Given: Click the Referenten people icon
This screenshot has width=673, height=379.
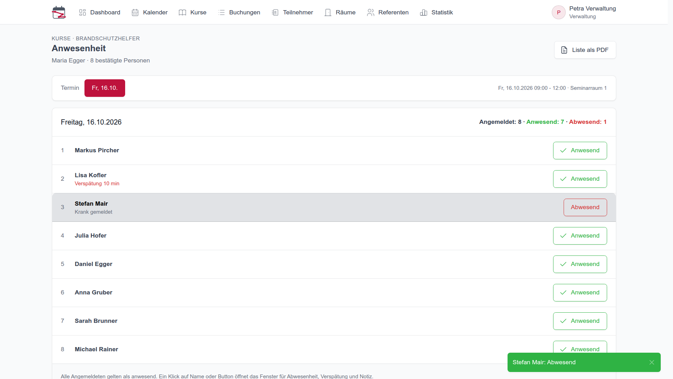Looking at the screenshot, I should pyautogui.click(x=371, y=12).
